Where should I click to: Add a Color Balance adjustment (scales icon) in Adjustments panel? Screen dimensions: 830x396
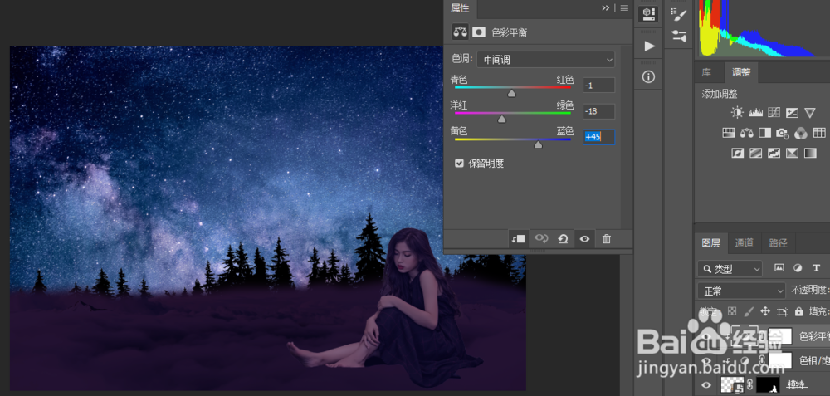(747, 133)
